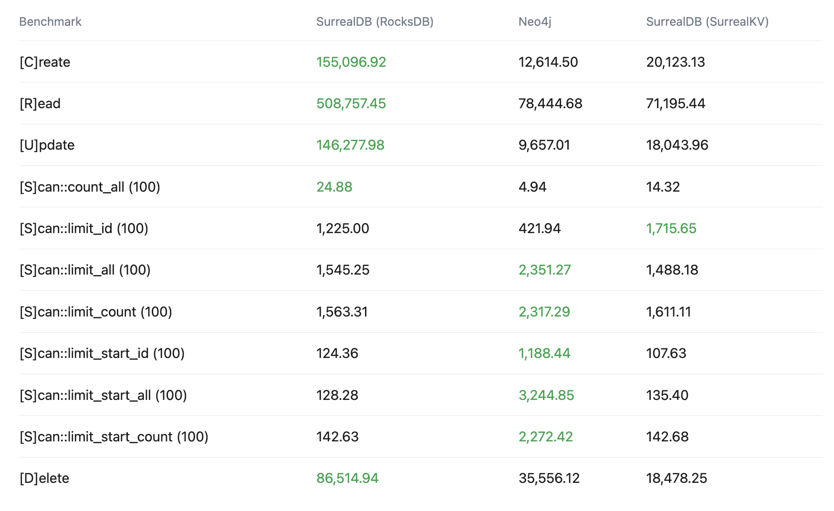
Task: Click the value 71,195.44
Action: (x=676, y=103)
